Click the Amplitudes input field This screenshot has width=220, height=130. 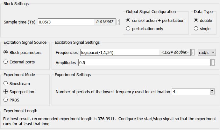(143, 62)
